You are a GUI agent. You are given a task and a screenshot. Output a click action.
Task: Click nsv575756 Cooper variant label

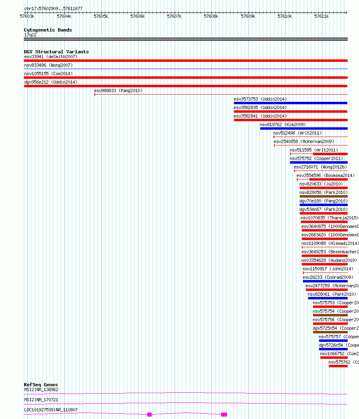[336, 320]
